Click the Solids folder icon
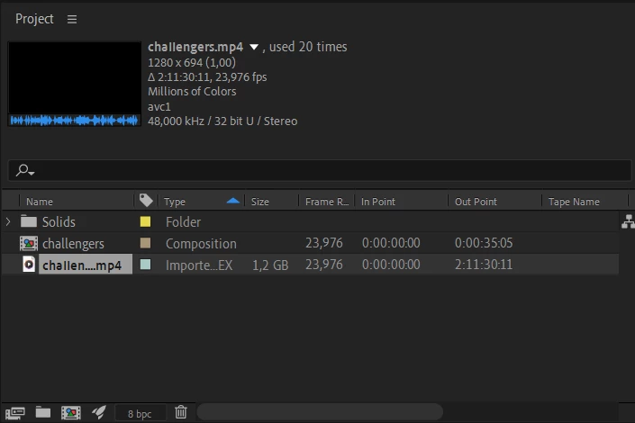The height and width of the screenshot is (423, 635). [x=28, y=221]
